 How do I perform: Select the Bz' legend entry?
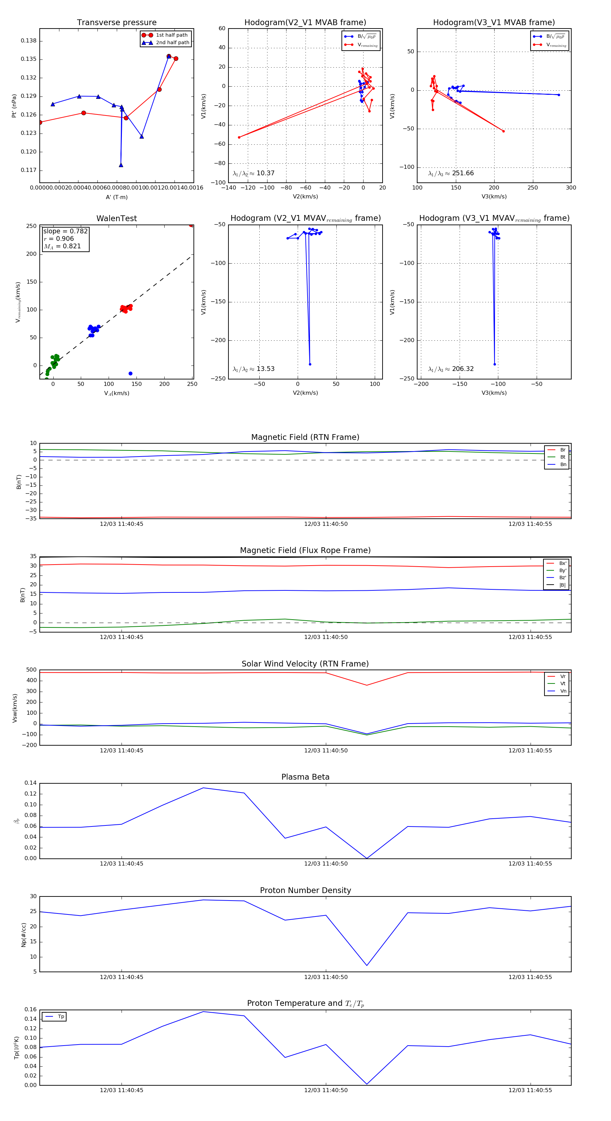(556, 577)
